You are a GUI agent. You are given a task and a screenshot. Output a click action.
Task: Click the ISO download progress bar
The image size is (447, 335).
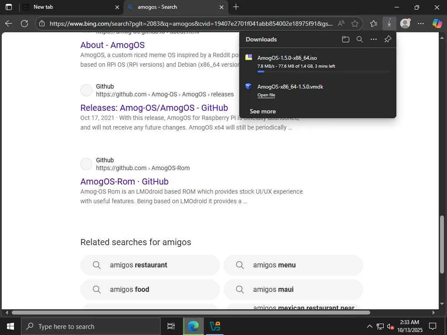[323, 72]
